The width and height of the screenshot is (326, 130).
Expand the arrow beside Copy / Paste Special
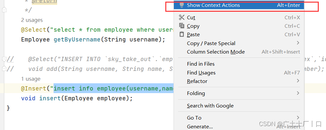(298, 43)
